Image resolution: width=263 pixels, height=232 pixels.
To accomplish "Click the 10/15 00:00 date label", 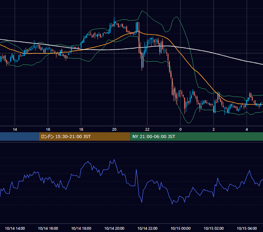I will [181, 228].
